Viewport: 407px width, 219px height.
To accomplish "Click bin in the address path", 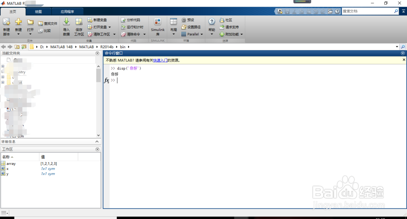I will pyautogui.click(x=123, y=47).
